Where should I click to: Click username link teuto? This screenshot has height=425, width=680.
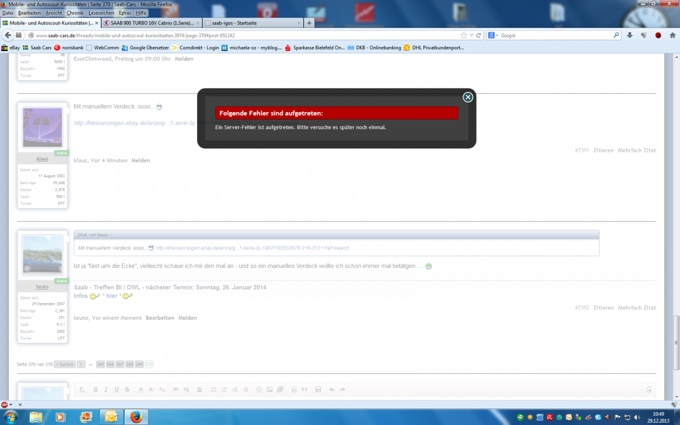42,287
